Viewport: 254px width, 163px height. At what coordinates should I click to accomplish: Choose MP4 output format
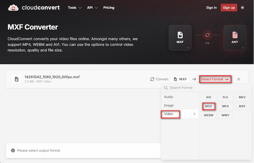225,106
